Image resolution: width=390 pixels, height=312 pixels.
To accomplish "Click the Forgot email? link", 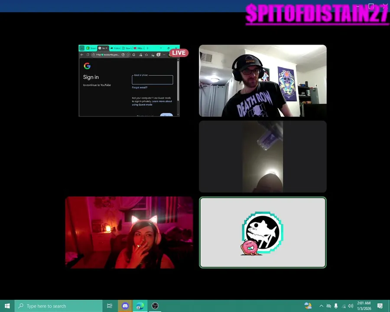I will 140,88.
